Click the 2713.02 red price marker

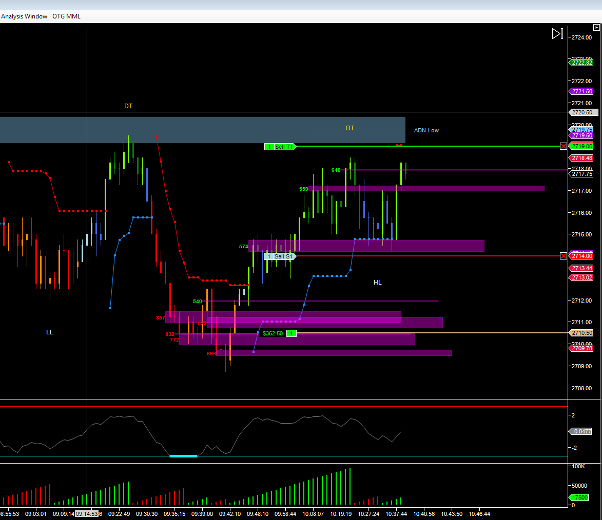coord(581,277)
